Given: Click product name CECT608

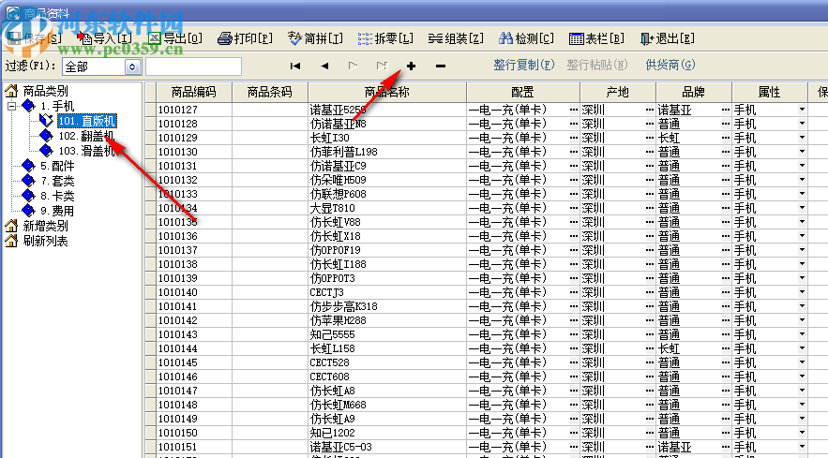Looking at the screenshot, I should [x=329, y=377].
